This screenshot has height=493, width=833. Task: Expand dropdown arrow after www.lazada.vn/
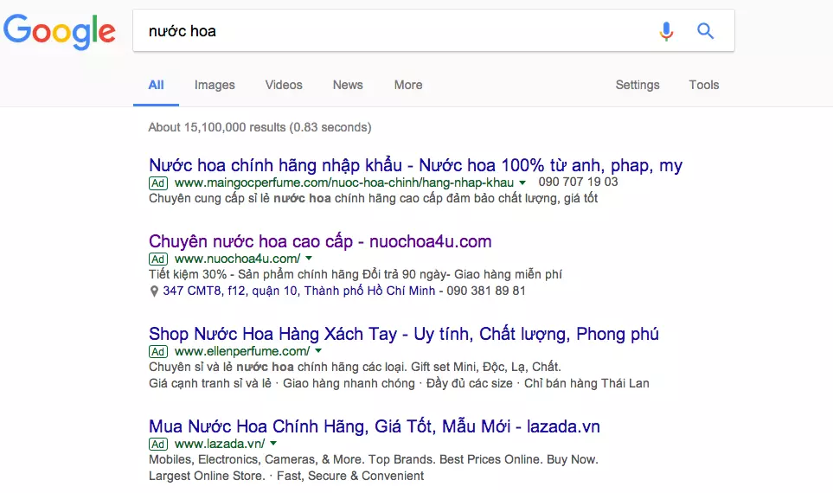(273, 443)
